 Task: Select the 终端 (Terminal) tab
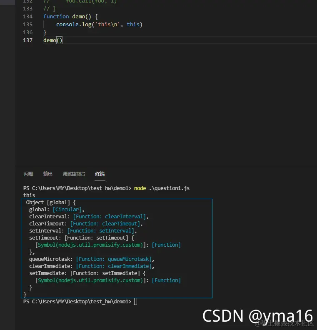[100, 174]
